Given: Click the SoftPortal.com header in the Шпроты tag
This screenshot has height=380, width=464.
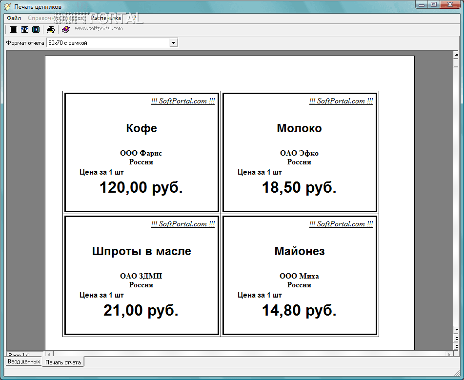Looking at the screenshot, I should [x=183, y=224].
